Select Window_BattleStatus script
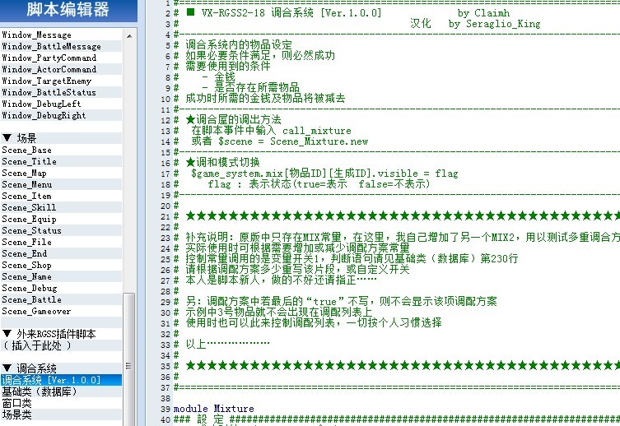This screenshot has height=426, width=620. [x=61, y=92]
